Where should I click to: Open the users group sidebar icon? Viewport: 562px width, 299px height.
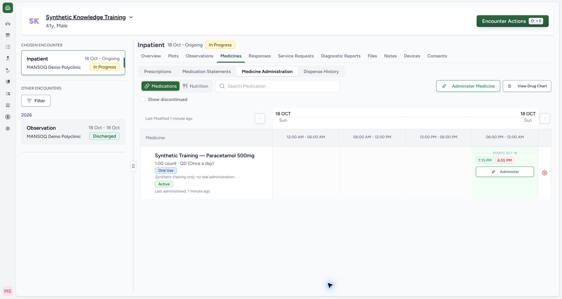tap(8, 93)
